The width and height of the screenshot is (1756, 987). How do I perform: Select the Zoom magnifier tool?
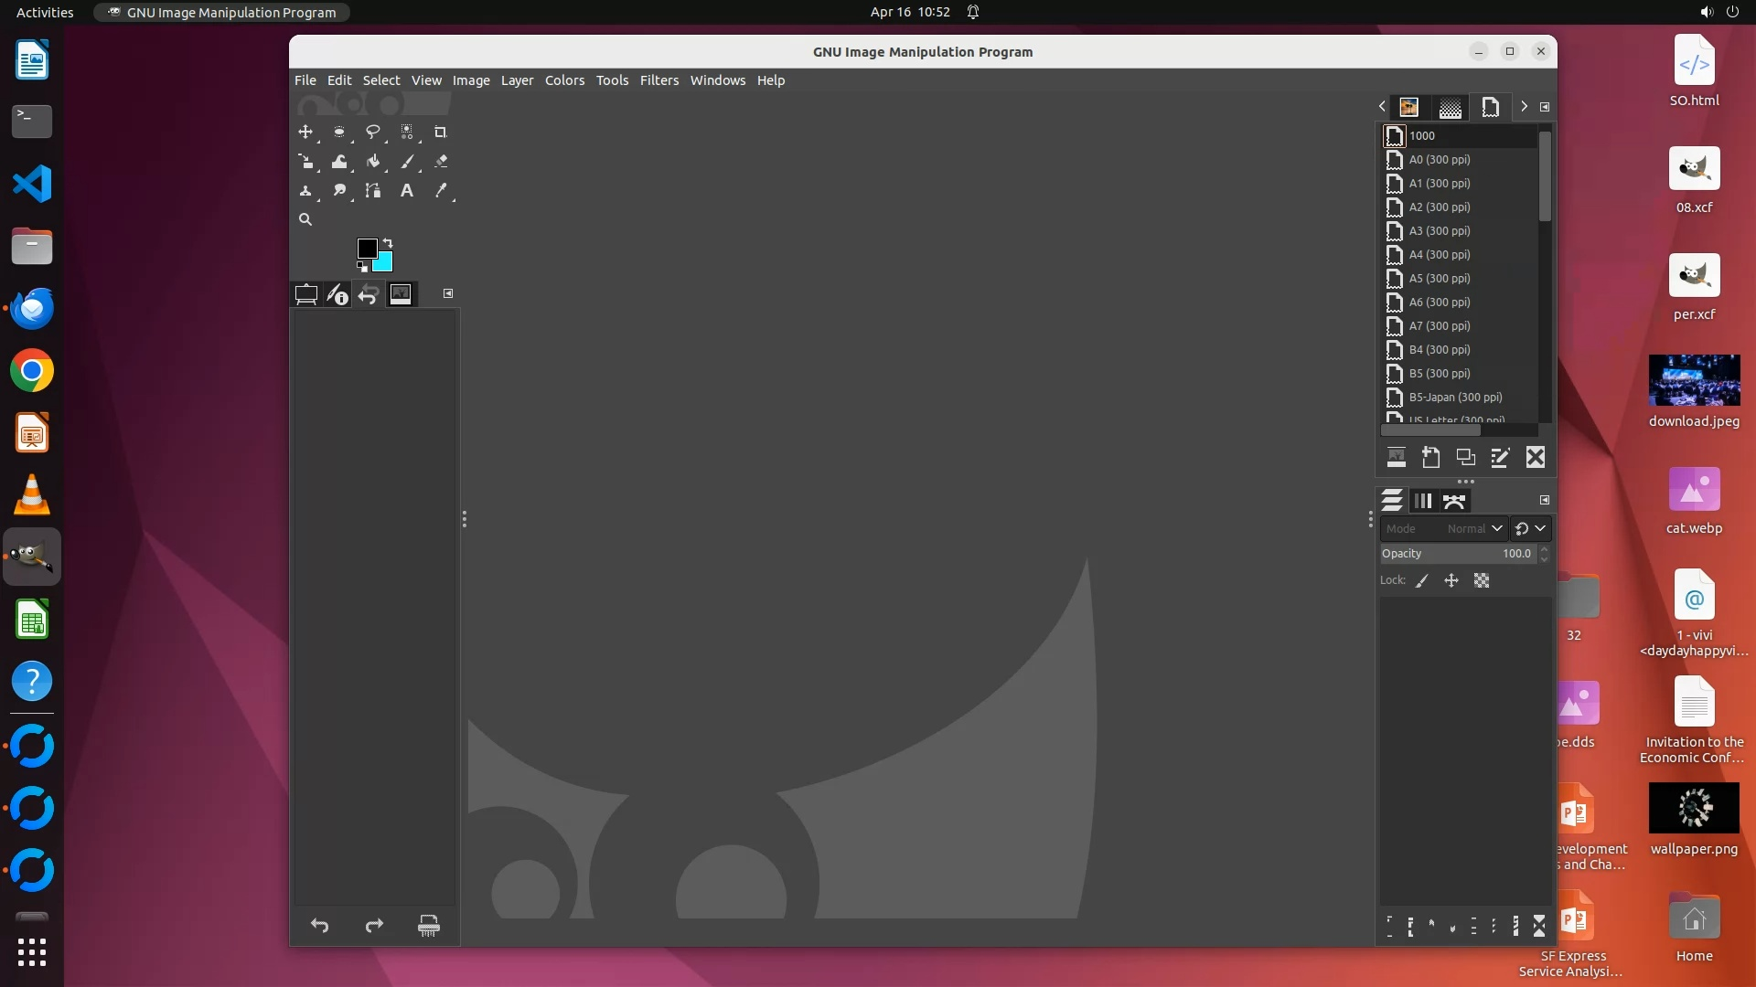point(305,220)
